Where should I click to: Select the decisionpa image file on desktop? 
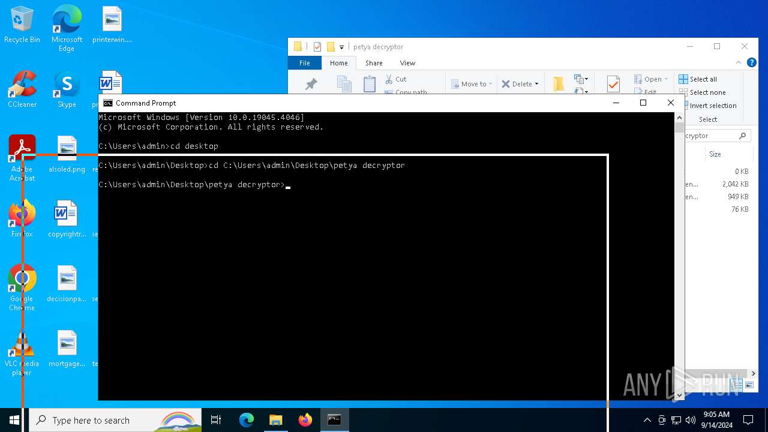67,284
